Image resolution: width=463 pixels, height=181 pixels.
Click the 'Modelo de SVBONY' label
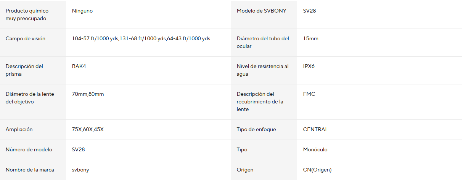261,11
